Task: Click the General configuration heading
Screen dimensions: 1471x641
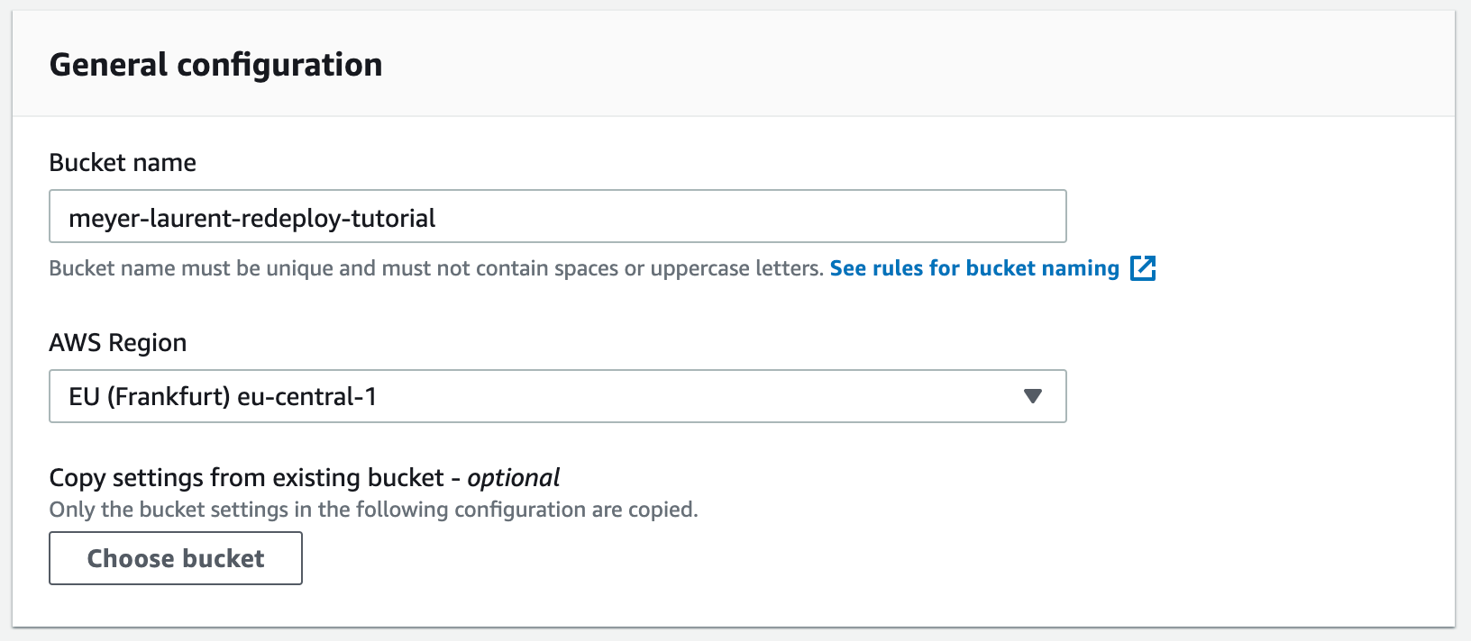Action: 216,66
